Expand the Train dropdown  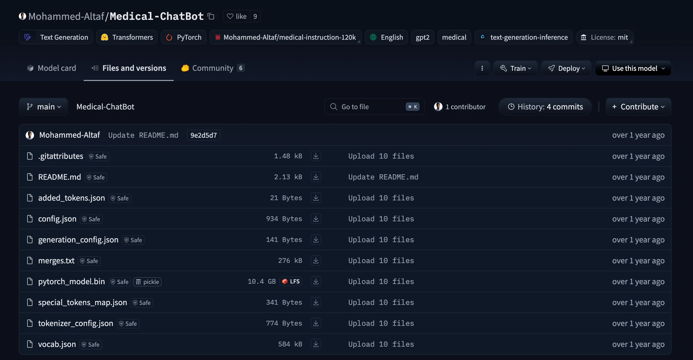[515, 68]
